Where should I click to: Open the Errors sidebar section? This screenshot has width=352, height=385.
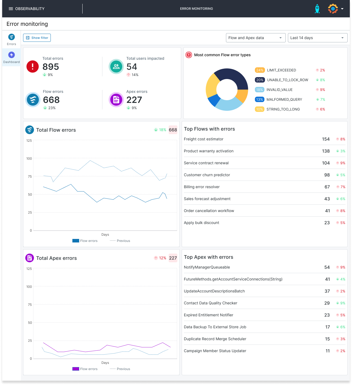click(x=11, y=40)
